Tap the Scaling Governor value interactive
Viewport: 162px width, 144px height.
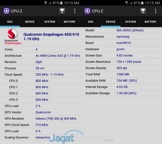(x=43, y=138)
